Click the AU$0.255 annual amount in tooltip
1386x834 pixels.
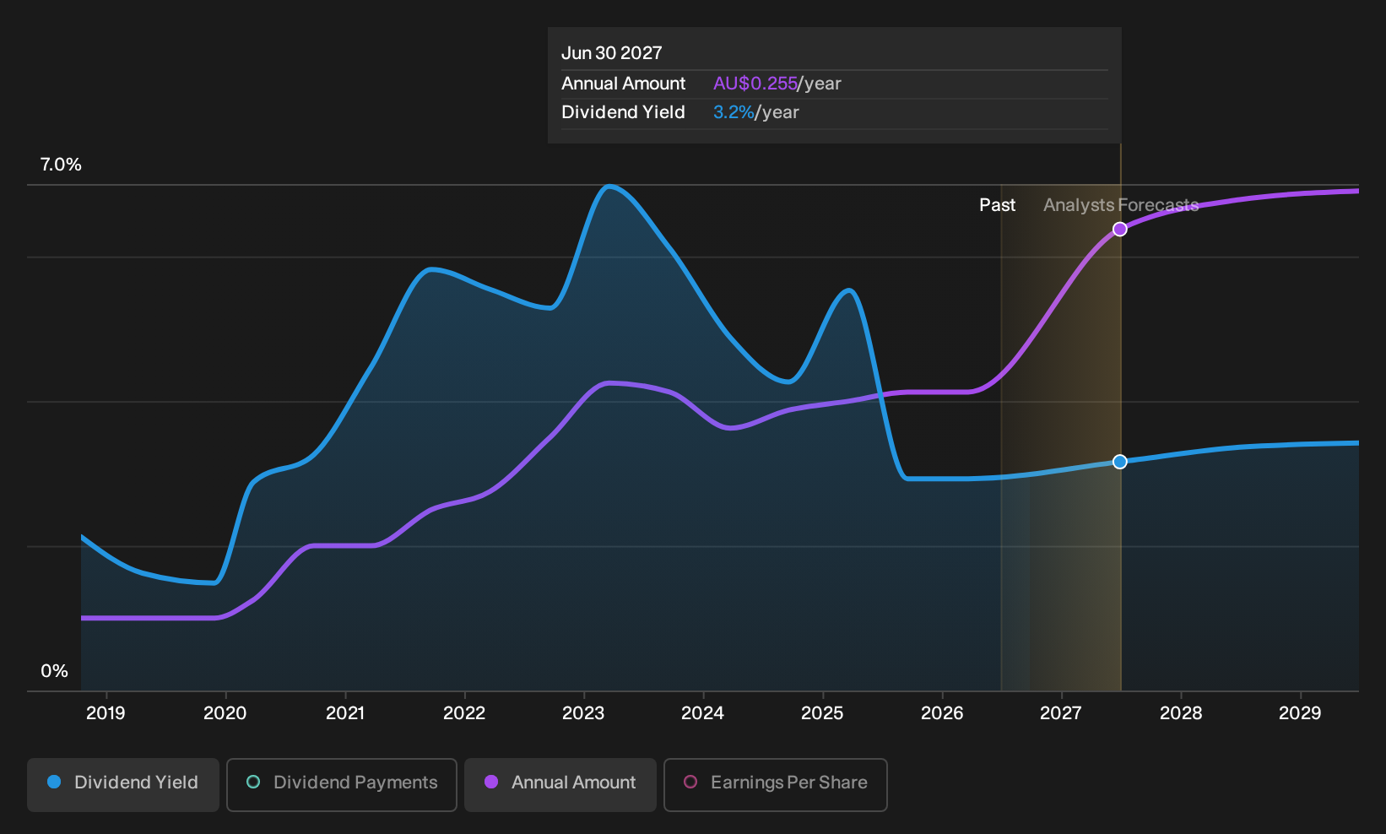click(x=755, y=84)
